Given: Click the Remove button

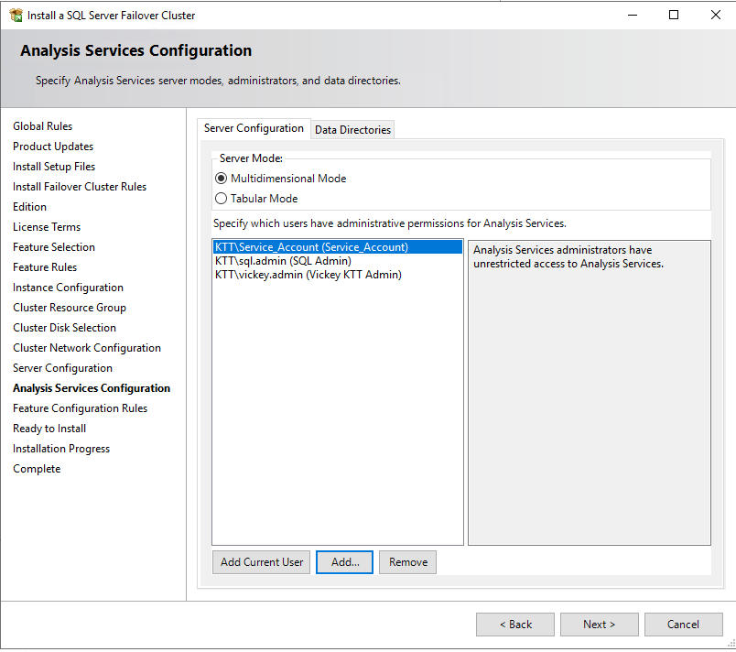Looking at the screenshot, I should (x=408, y=562).
